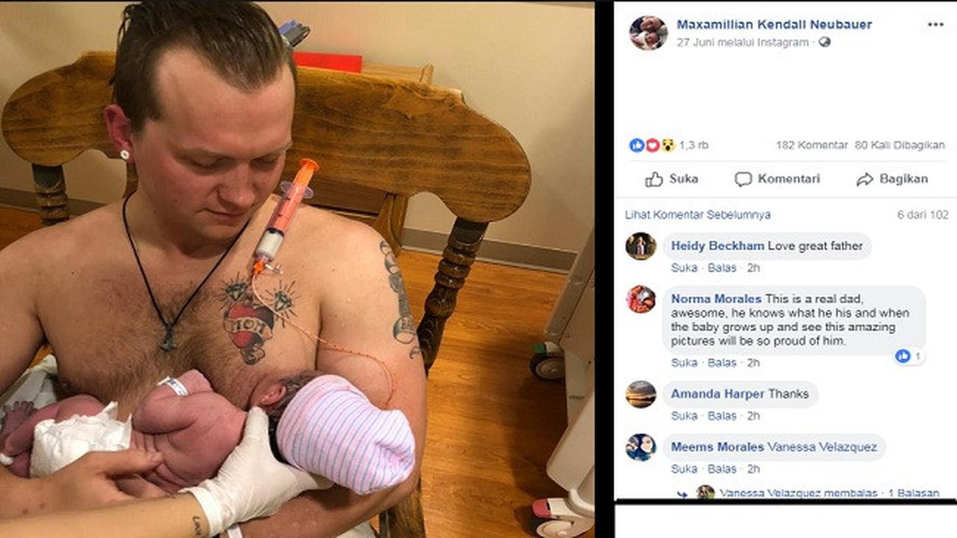Share the post with Bagikan button
The image size is (957, 538).
tap(892, 179)
